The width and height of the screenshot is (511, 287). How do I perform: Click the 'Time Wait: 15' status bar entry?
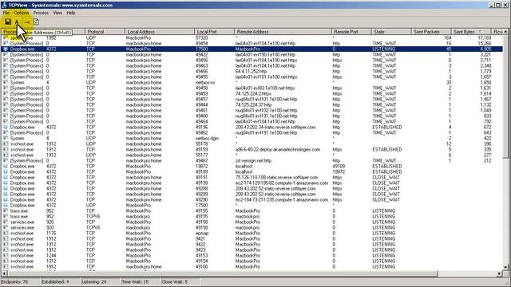tap(135, 281)
